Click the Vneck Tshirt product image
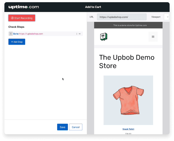The height and width of the screenshot is (141, 174). [x=128, y=100]
